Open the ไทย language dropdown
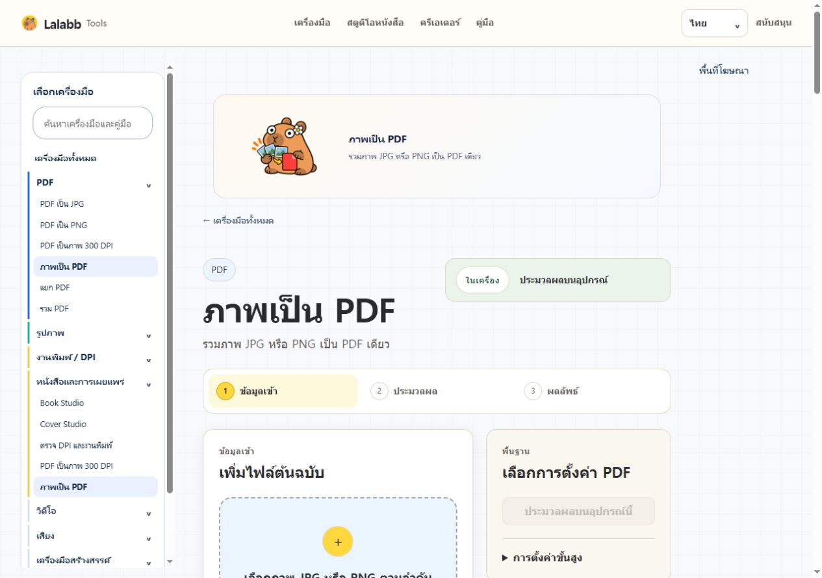The width and height of the screenshot is (822, 578). pos(715,23)
